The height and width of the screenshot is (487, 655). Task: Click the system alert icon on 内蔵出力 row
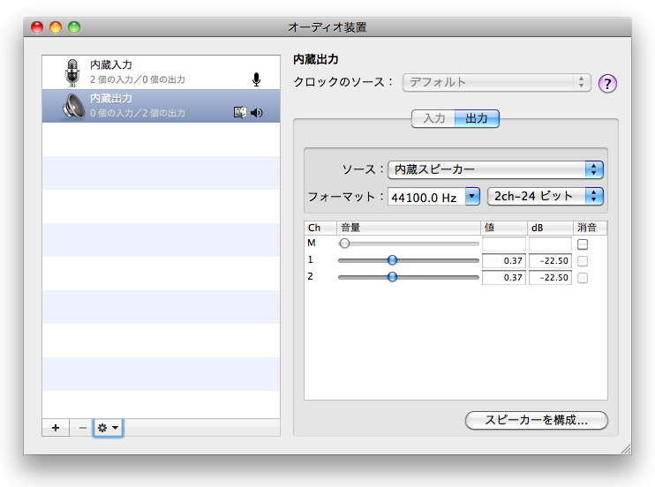tap(238, 112)
